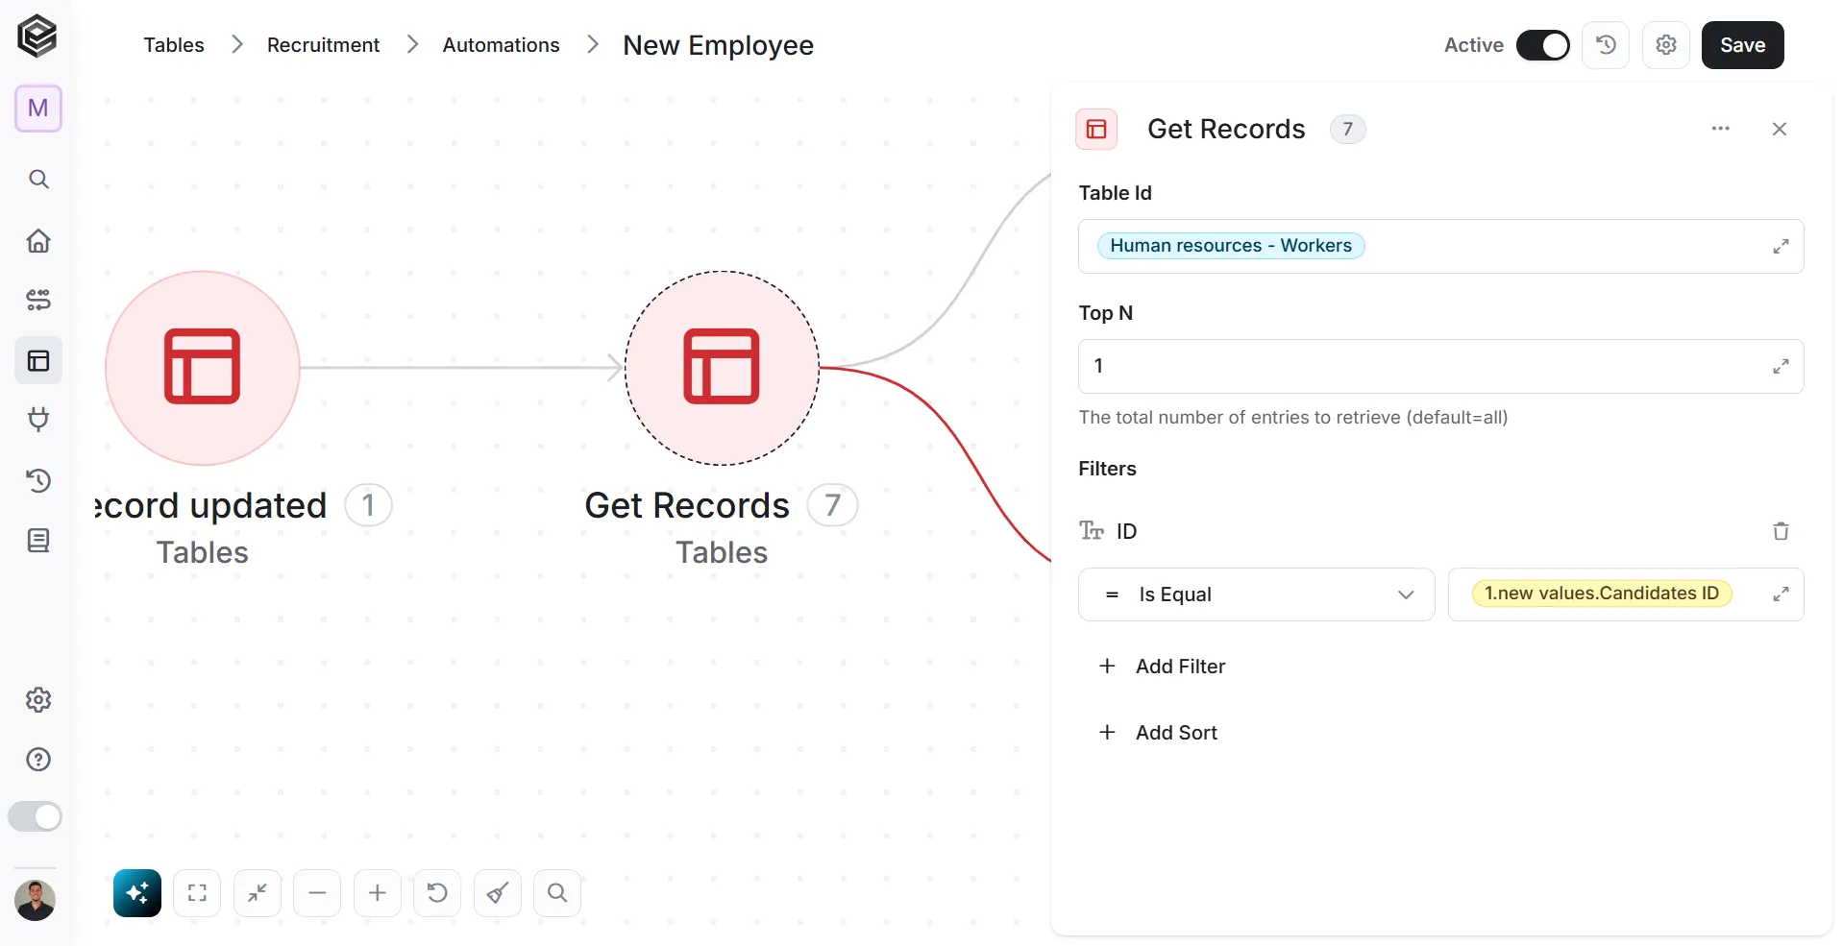This screenshot has width=1843, height=946.
Task: Open the connections plug icon
Action: point(38,420)
